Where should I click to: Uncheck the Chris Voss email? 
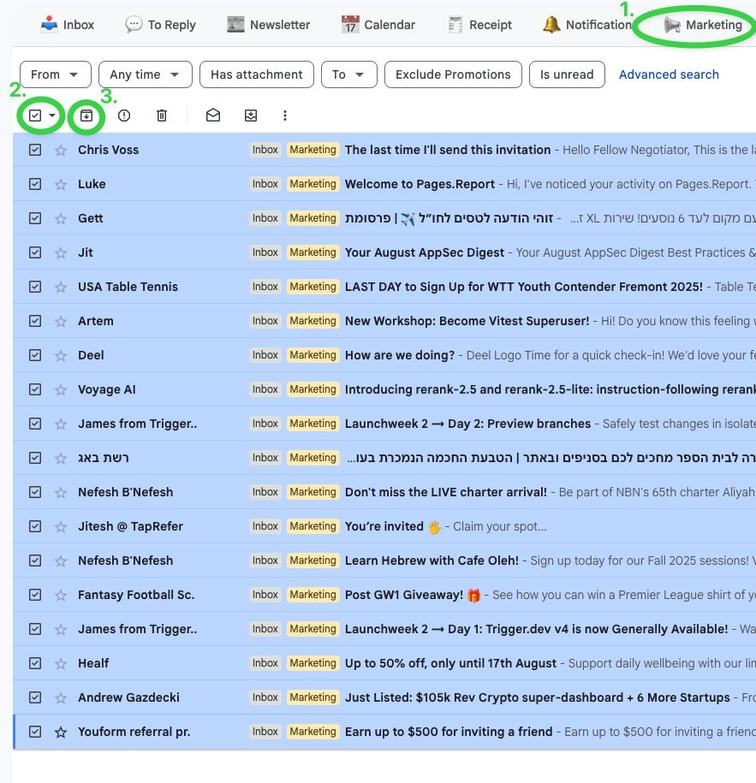(x=34, y=149)
